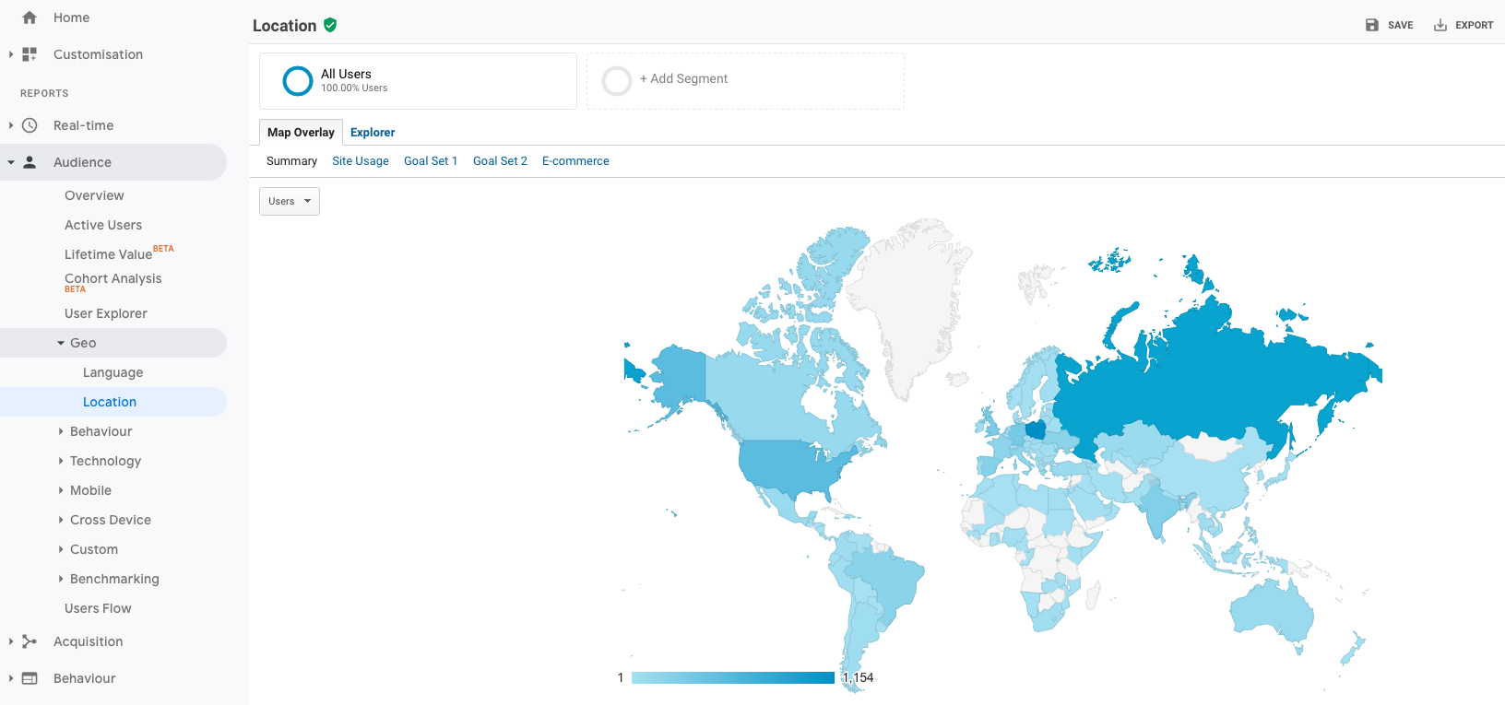Expand the Mobile submenu
This screenshot has width=1505, height=705.
point(61,490)
